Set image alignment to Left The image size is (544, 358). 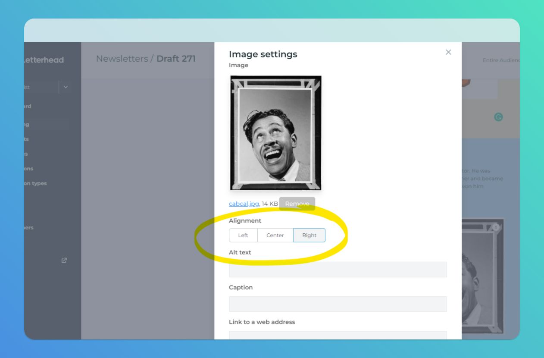coord(243,235)
